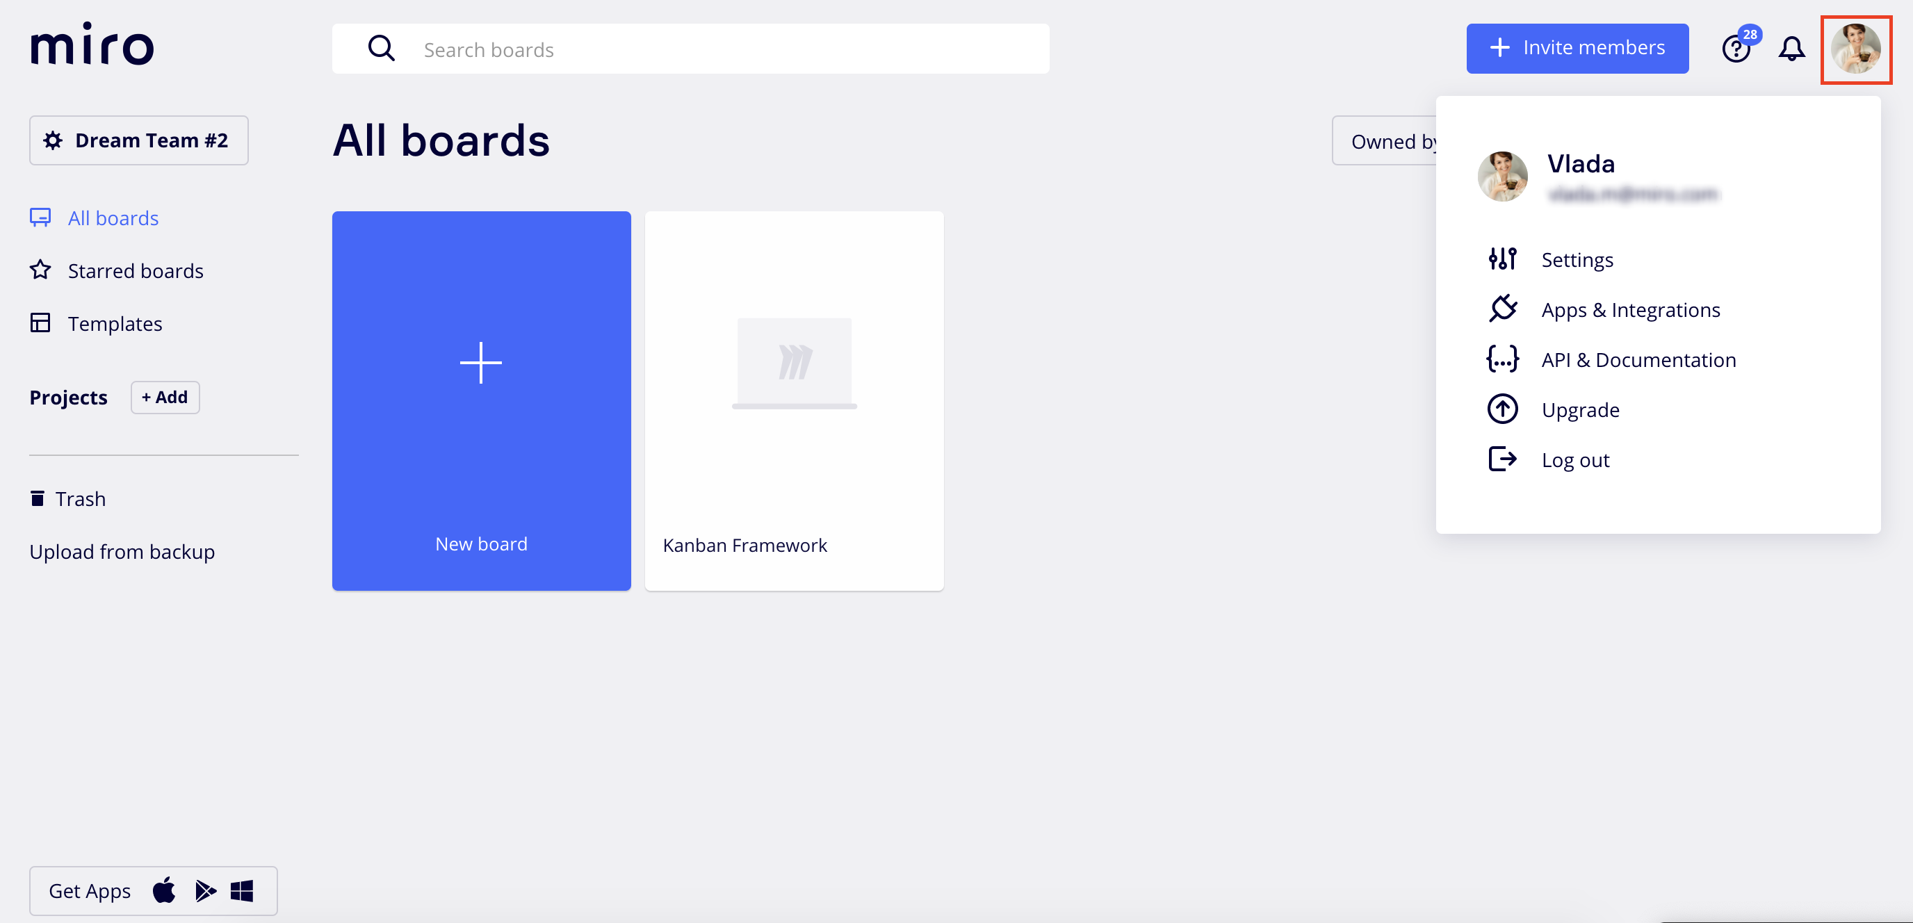Screen dimensions: 1913x923
Task: Open the Kanban Framework board thumbnail
Action: point(794,401)
